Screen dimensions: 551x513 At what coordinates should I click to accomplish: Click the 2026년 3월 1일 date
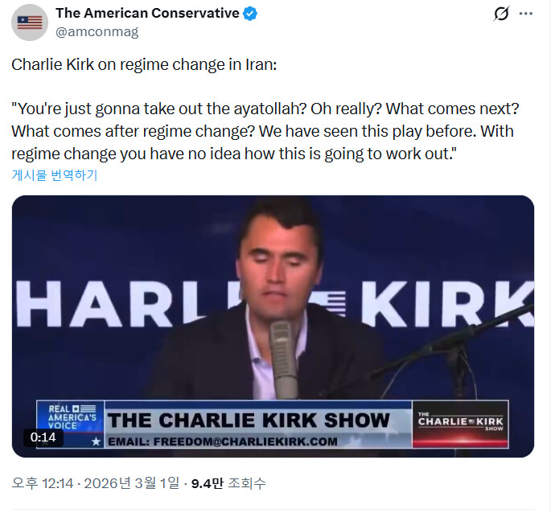click(131, 483)
